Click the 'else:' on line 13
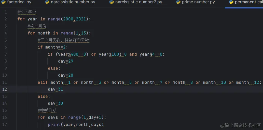 [44, 96]
